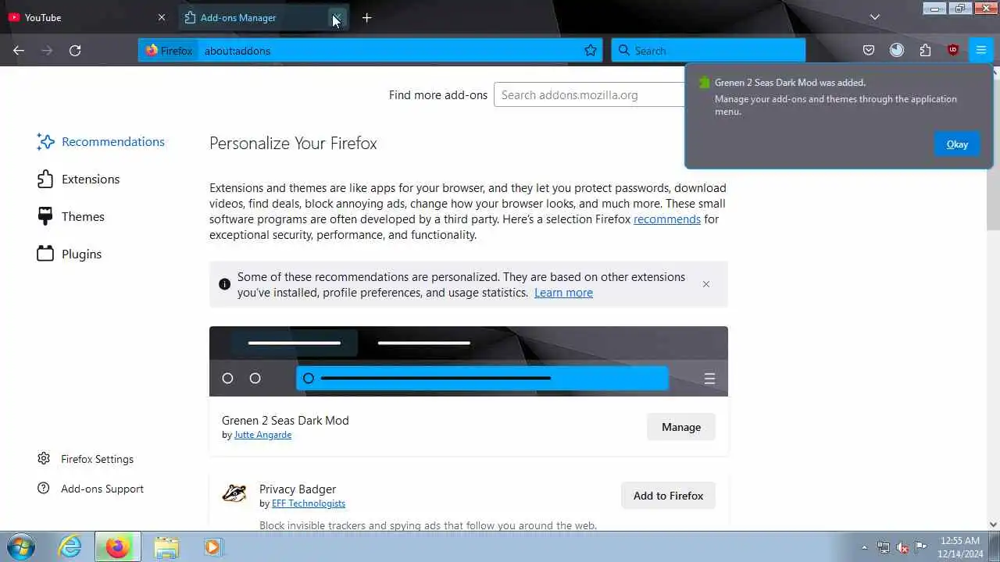1000x562 pixels.
Task: Open the Windows Start menu
Action: (x=20, y=546)
